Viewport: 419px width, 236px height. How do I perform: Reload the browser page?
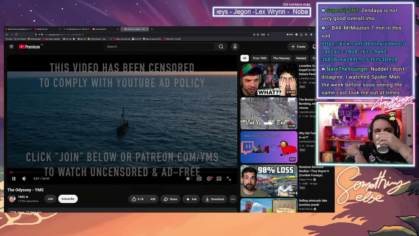(16, 34)
